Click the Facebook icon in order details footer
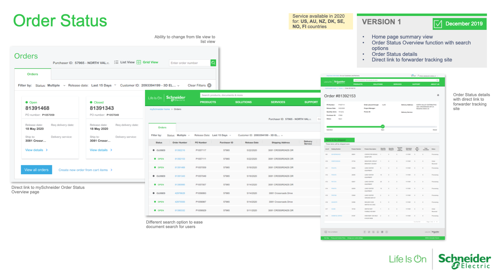 pyautogui.click(x=365, y=232)
